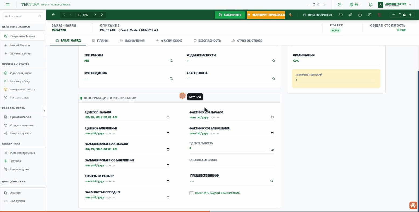Screen dimensions: 419x212
Task: Open the orange assistant widget icon
Action: tap(413, 205)
